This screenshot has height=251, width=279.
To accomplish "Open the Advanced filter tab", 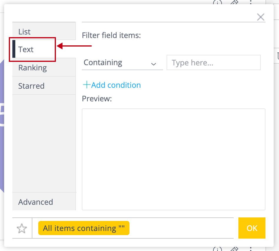I will tap(44, 202).
